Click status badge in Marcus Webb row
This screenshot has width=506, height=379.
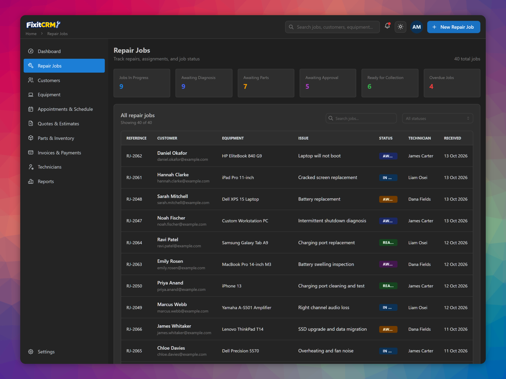pos(388,308)
